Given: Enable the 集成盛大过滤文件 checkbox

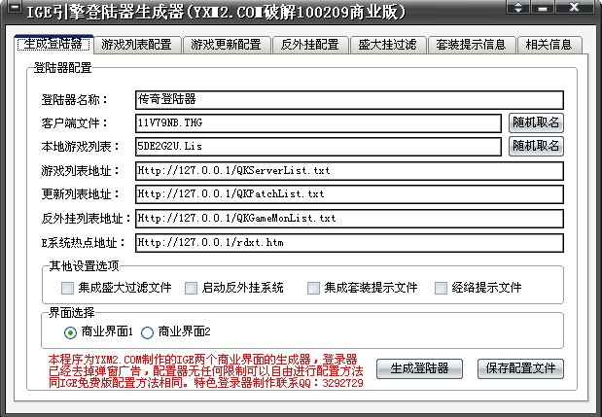Looking at the screenshot, I should [67, 288].
